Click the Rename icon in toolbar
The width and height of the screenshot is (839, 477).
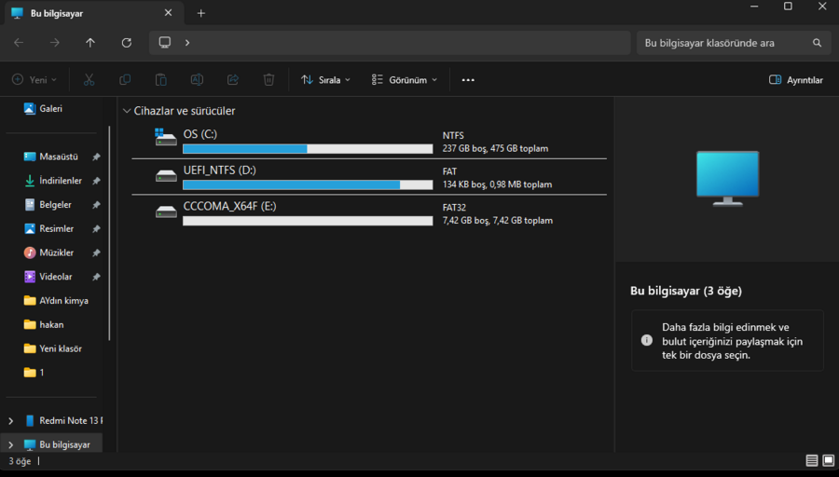point(197,80)
